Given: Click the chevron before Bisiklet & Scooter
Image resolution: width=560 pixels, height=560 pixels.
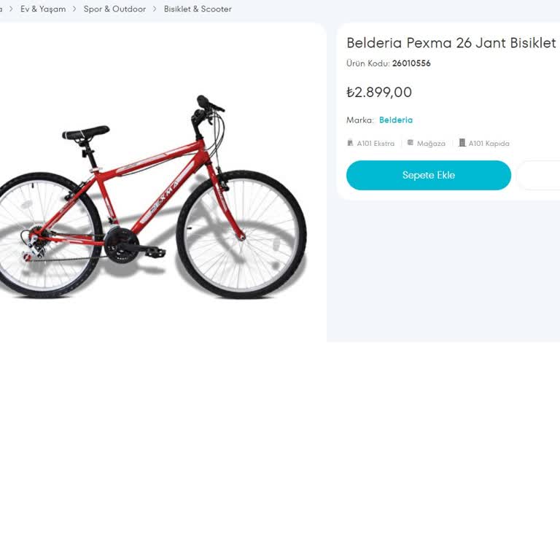Looking at the screenshot, I should [155, 9].
